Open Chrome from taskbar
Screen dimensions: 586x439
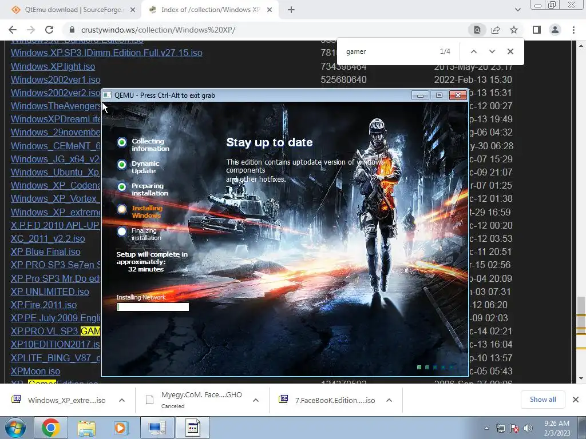tap(51, 428)
